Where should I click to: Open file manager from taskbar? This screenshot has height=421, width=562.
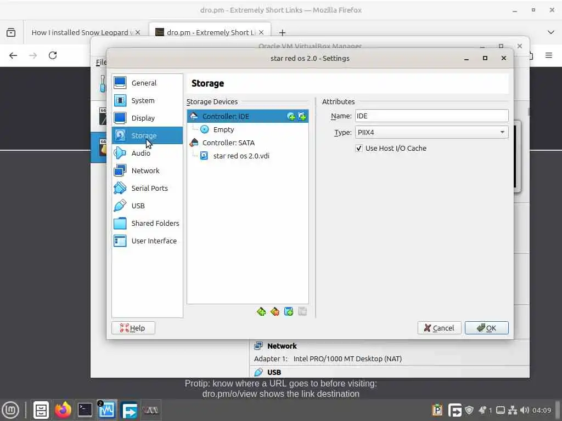pyautogui.click(x=41, y=410)
